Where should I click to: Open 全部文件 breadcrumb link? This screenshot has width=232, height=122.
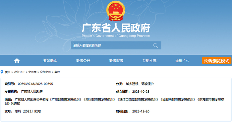45,72
